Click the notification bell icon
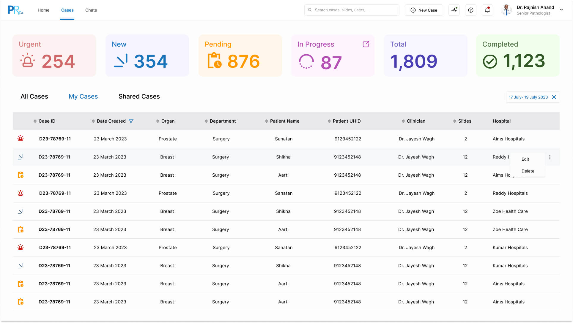 tap(487, 10)
